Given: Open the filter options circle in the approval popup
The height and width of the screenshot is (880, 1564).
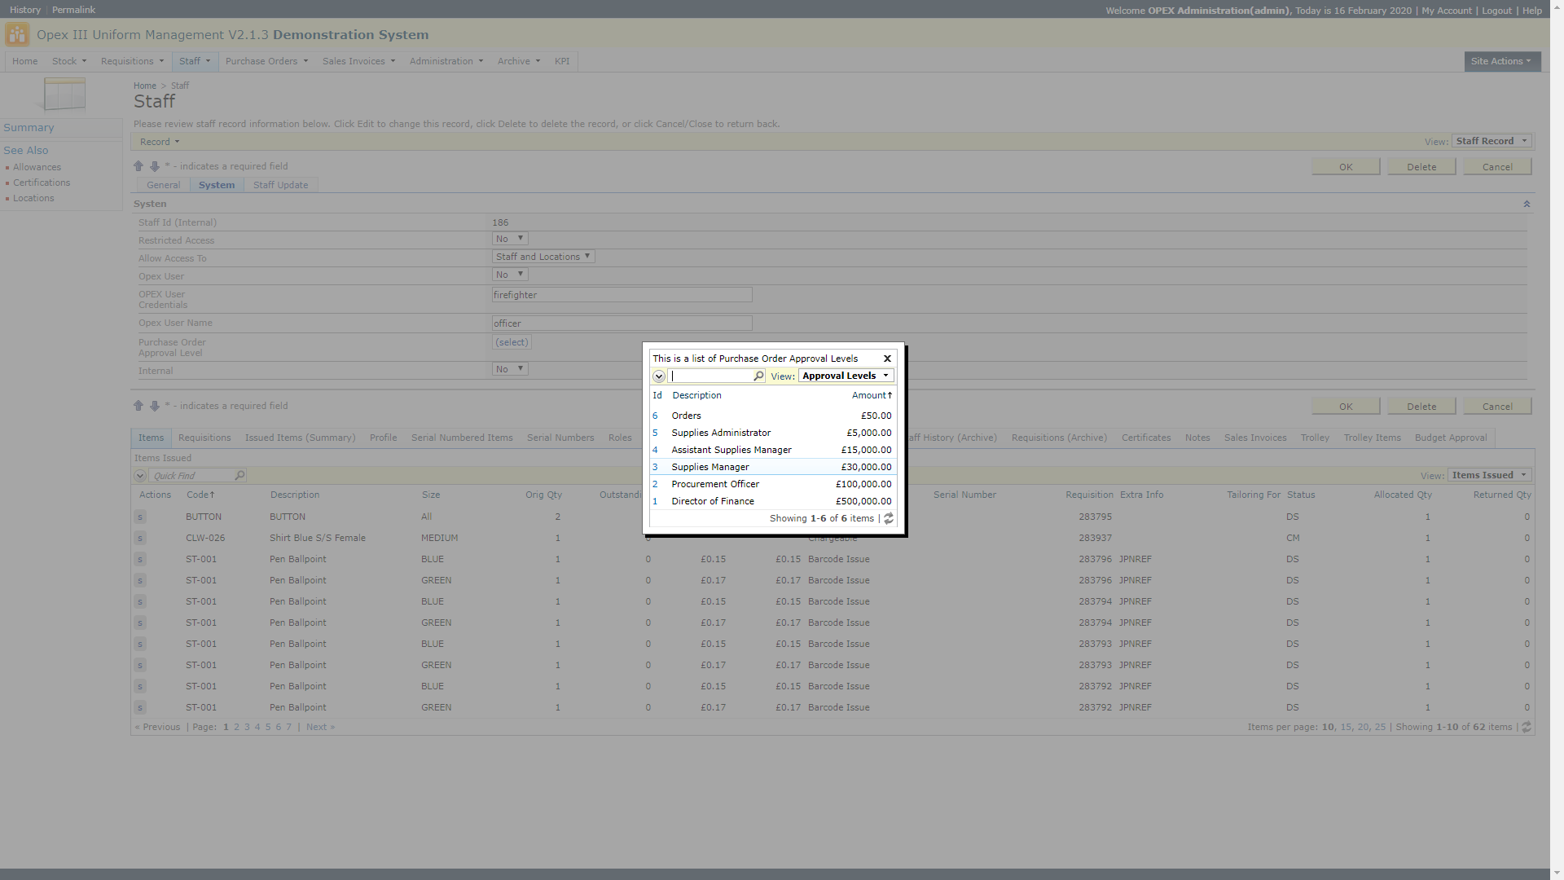Looking at the screenshot, I should click(x=659, y=376).
